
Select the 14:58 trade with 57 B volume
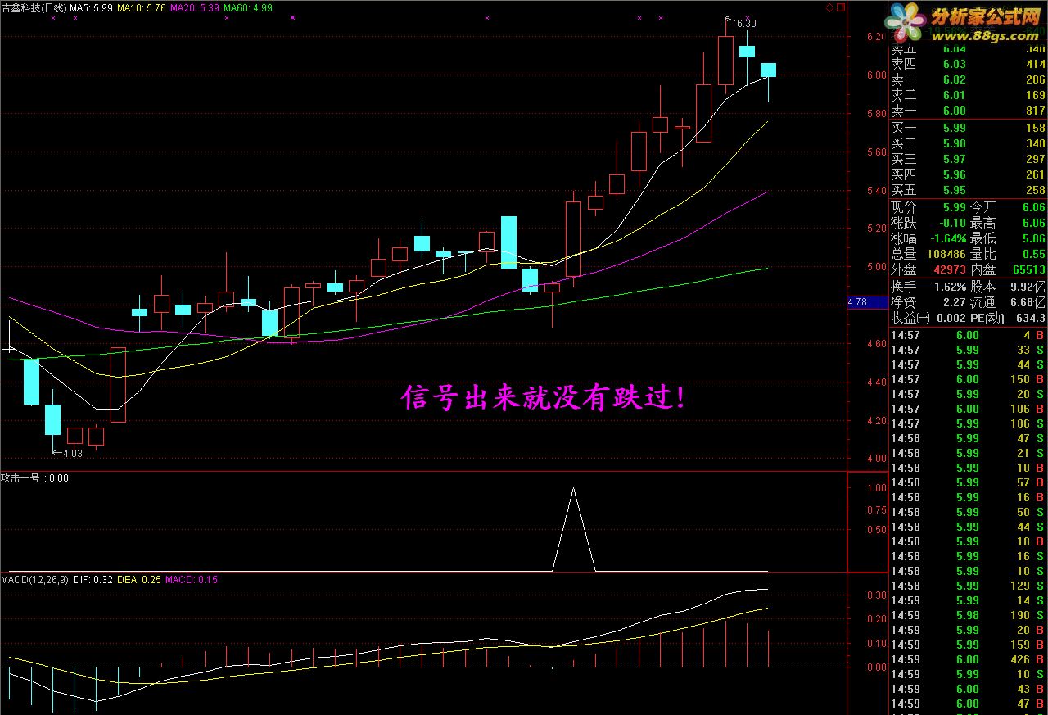coord(968,482)
